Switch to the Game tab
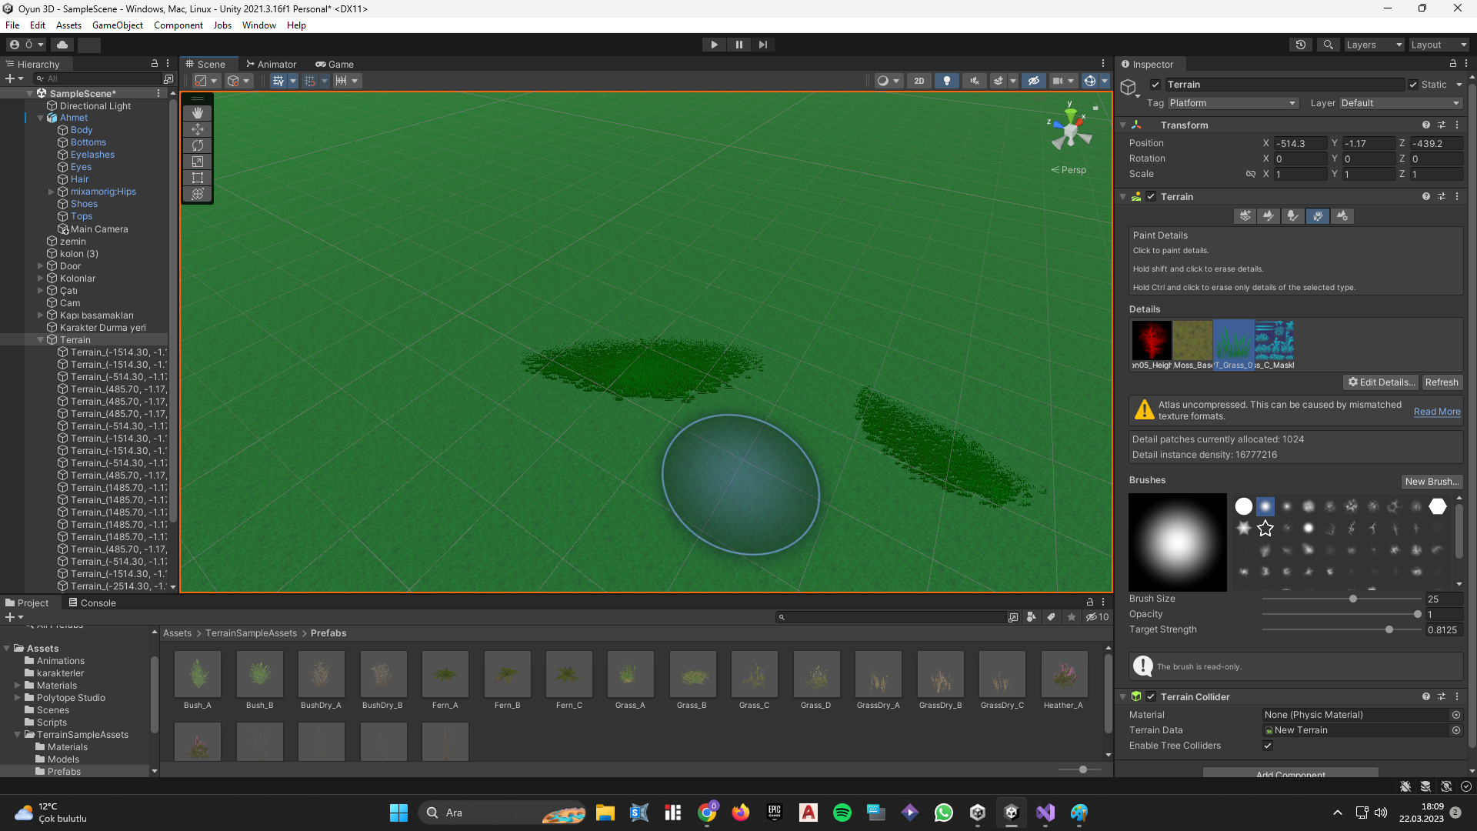This screenshot has height=831, width=1477. click(x=335, y=65)
